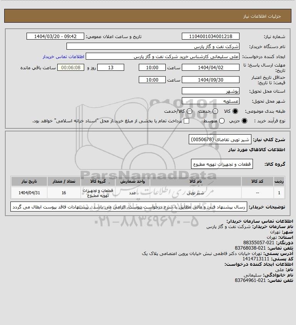Click the response deadline time 10:00 field
Viewport: 296px width, 325px height.
click(x=152, y=68)
